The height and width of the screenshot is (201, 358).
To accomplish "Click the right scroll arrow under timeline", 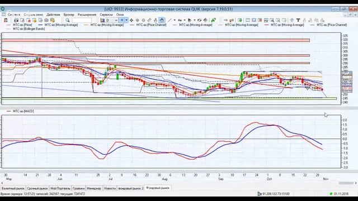I will pos(356,183).
